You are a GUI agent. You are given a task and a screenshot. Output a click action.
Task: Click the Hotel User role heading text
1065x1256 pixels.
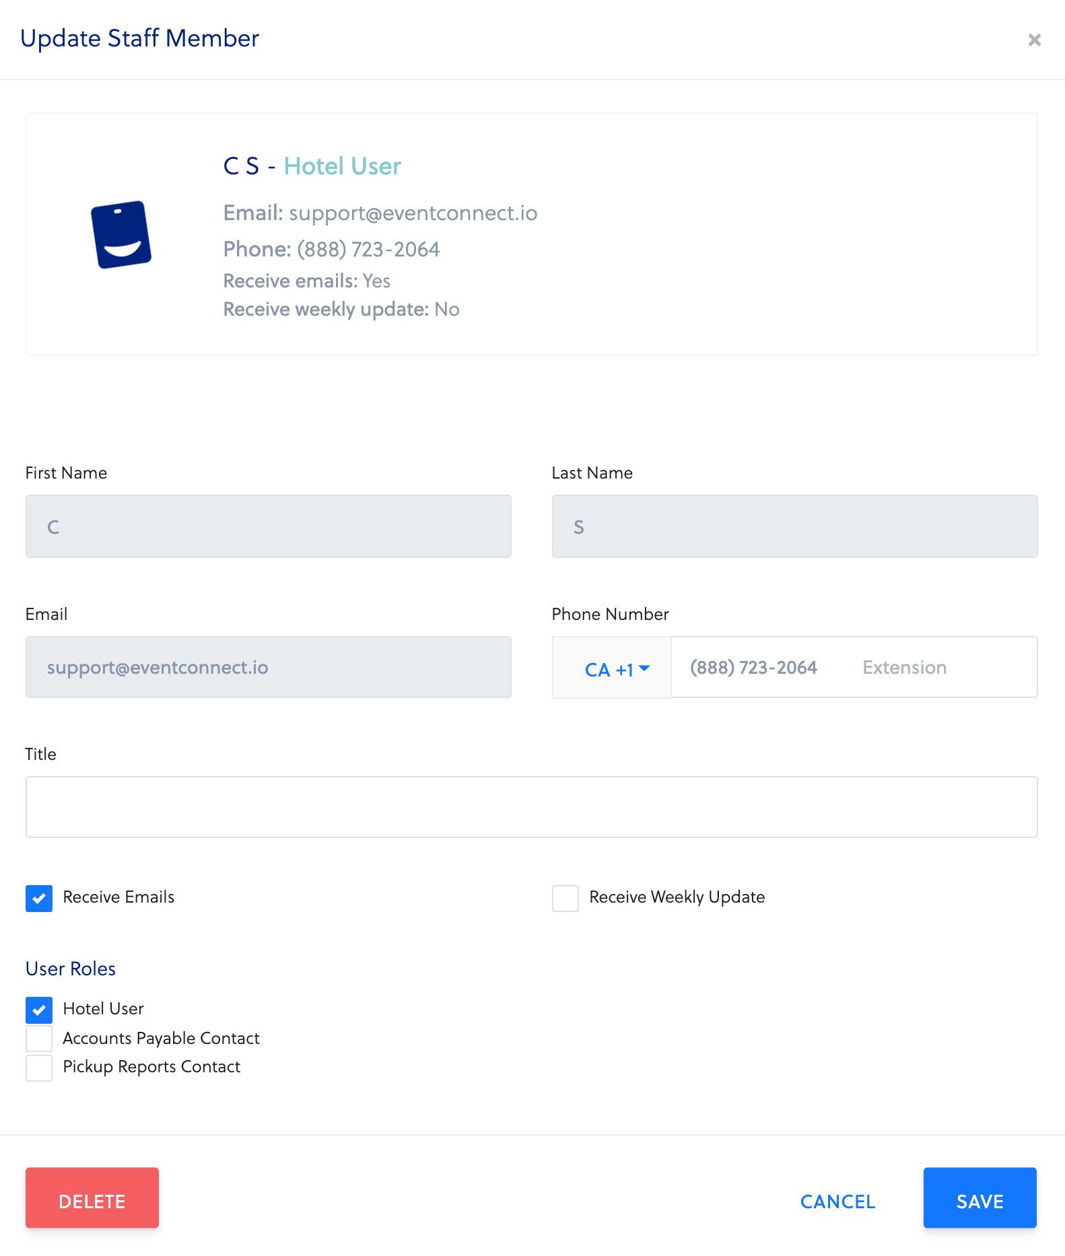pos(342,166)
